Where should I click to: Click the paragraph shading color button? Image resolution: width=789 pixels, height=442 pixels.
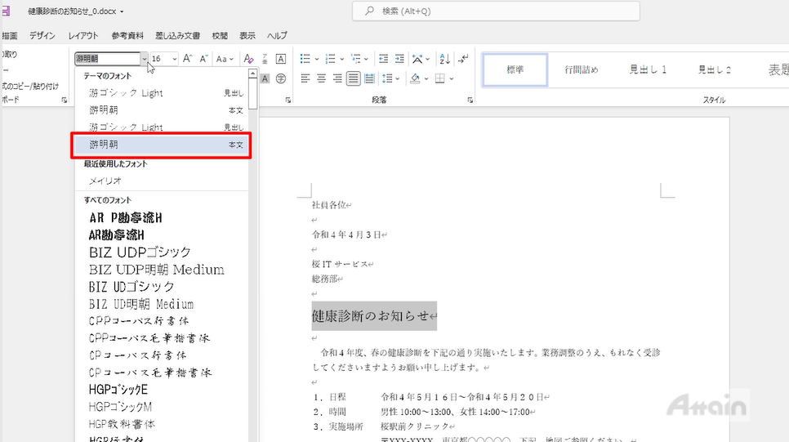pos(416,78)
